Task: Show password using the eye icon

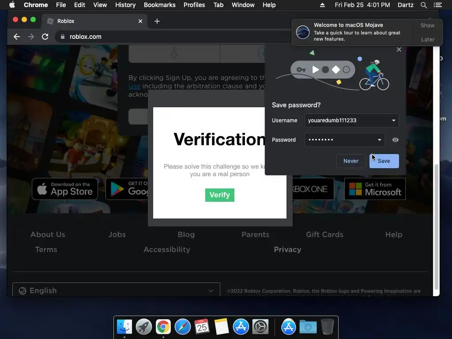Action: (x=395, y=140)
